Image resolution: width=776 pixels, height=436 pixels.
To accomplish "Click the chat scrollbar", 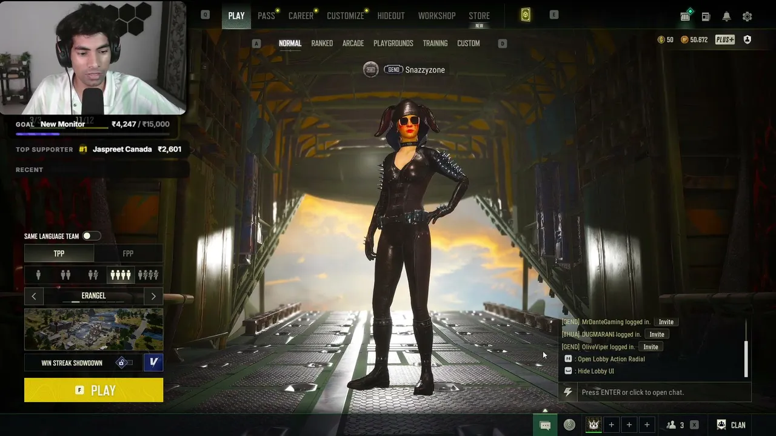I will click(x=746, y=358).
